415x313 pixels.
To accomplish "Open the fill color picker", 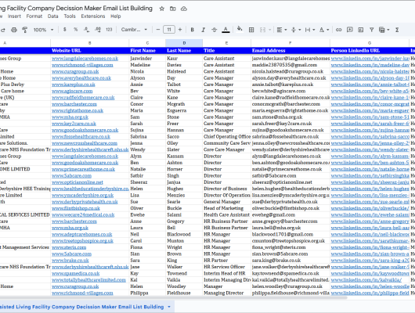I will pyautogui.click(x=240, y=29).
